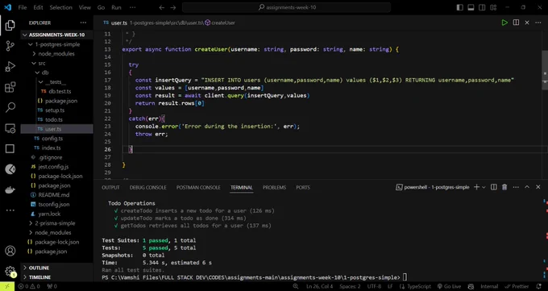The height and width of the screenshot is (291, 548).
Task: Open the new terminal profile dropdown
Action: (x=484, y=188)
